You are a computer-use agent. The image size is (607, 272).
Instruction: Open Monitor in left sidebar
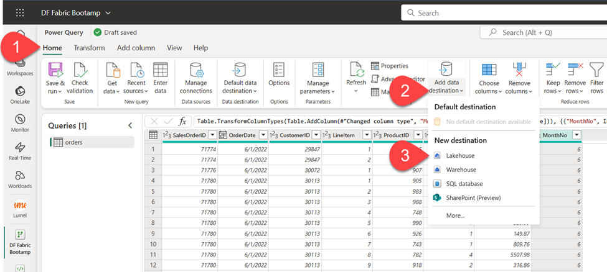(x=20, y=123)
